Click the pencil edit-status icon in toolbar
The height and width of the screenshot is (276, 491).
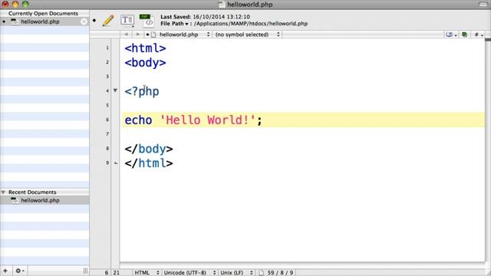tap(108, 20)
